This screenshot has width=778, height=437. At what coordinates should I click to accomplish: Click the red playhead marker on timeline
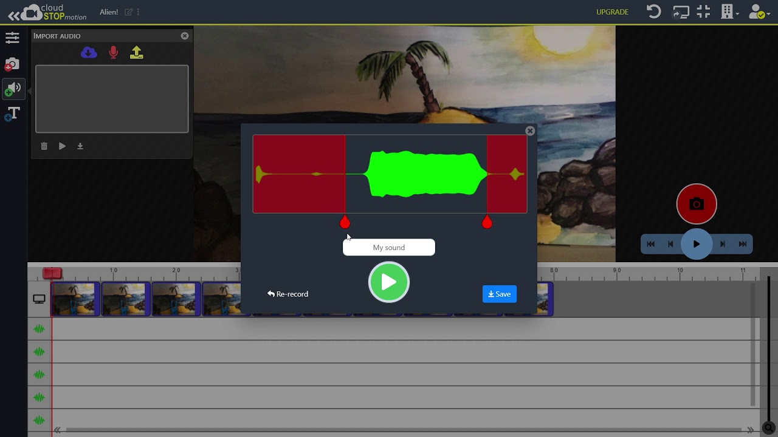pos(52,274)
